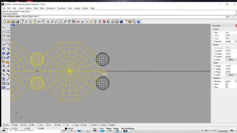Toggle Snap in status bar
This screenshot has width=237, height=133.
tap(94, 129)
